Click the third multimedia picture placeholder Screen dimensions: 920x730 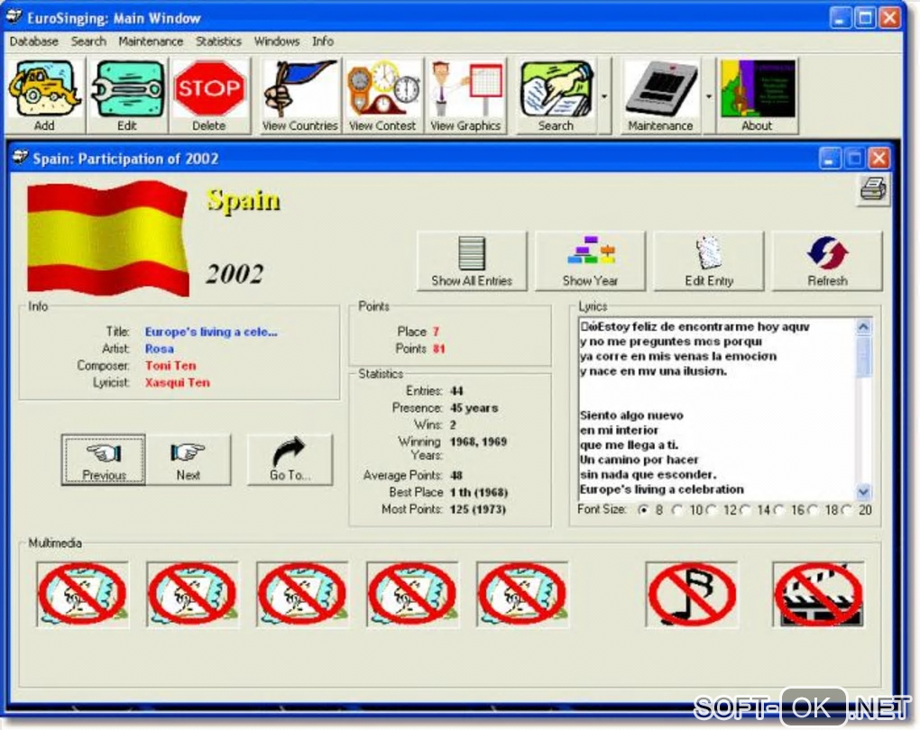[302, 595]
